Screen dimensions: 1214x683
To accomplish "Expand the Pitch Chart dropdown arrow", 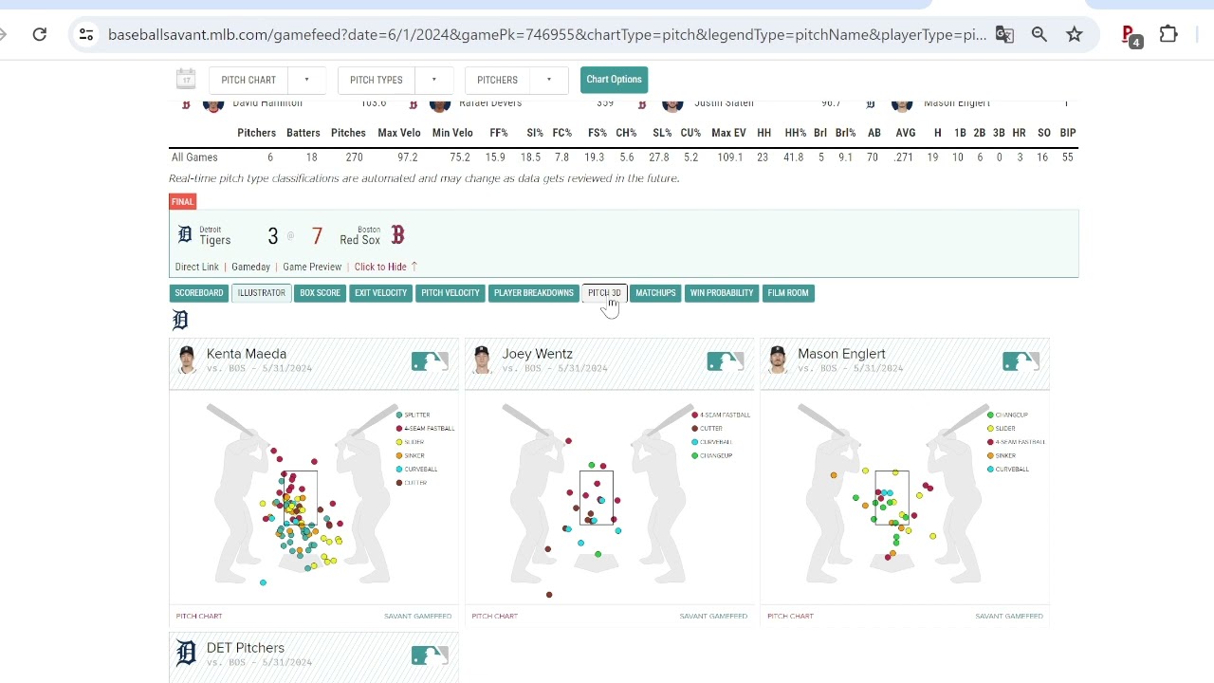I will (x=306, y=80).
